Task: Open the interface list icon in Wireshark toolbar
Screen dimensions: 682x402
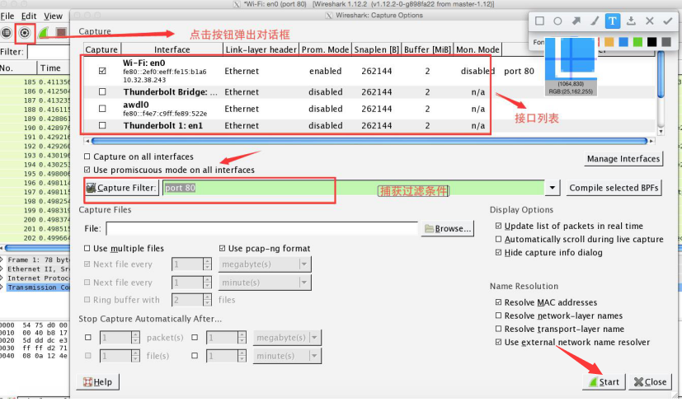Action: (x=6, y=33)
